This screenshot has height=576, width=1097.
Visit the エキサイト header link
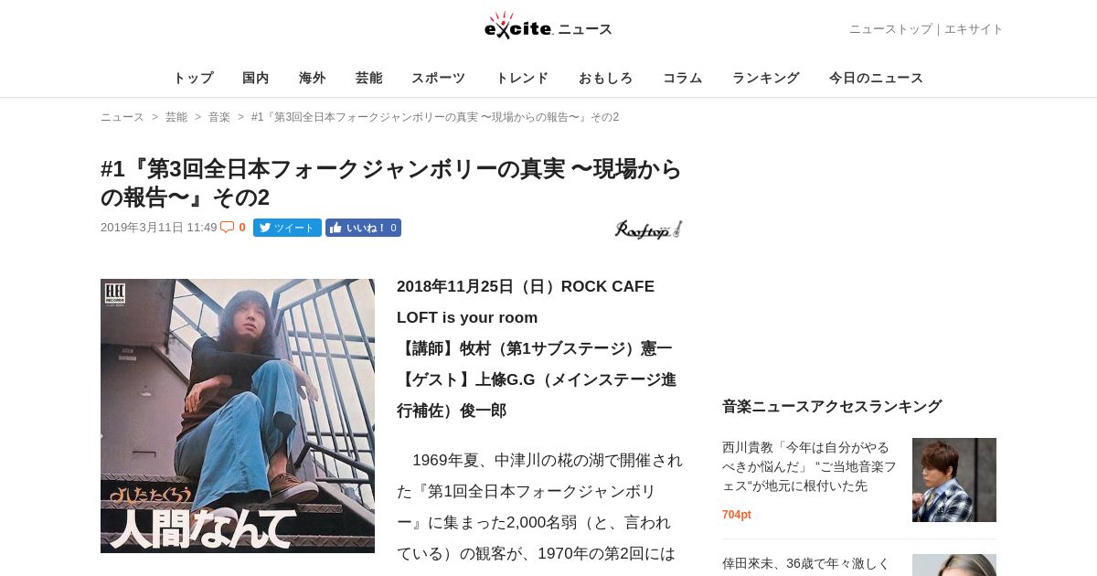tap(974, 29)
